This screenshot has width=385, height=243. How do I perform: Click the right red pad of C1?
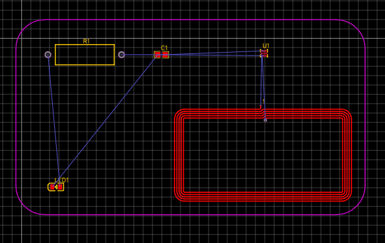165,55
